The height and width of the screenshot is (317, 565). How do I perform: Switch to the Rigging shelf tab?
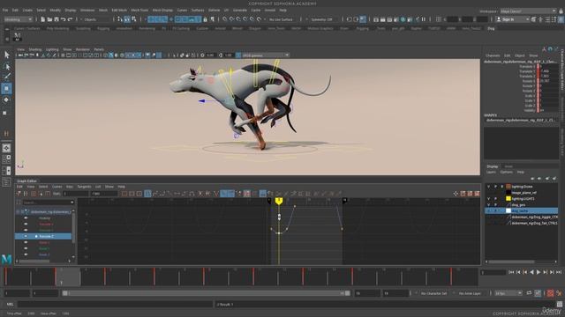pos(103,28)
